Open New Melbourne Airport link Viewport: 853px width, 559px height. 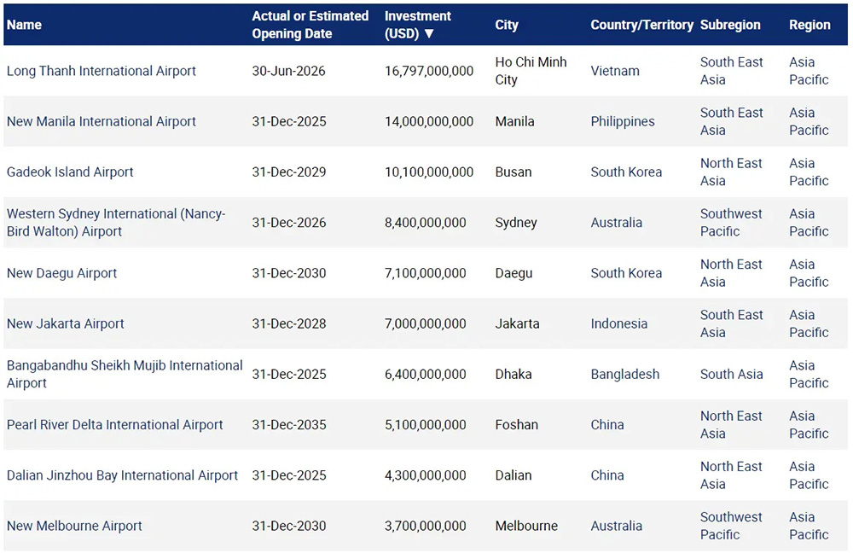coord(74,527)
